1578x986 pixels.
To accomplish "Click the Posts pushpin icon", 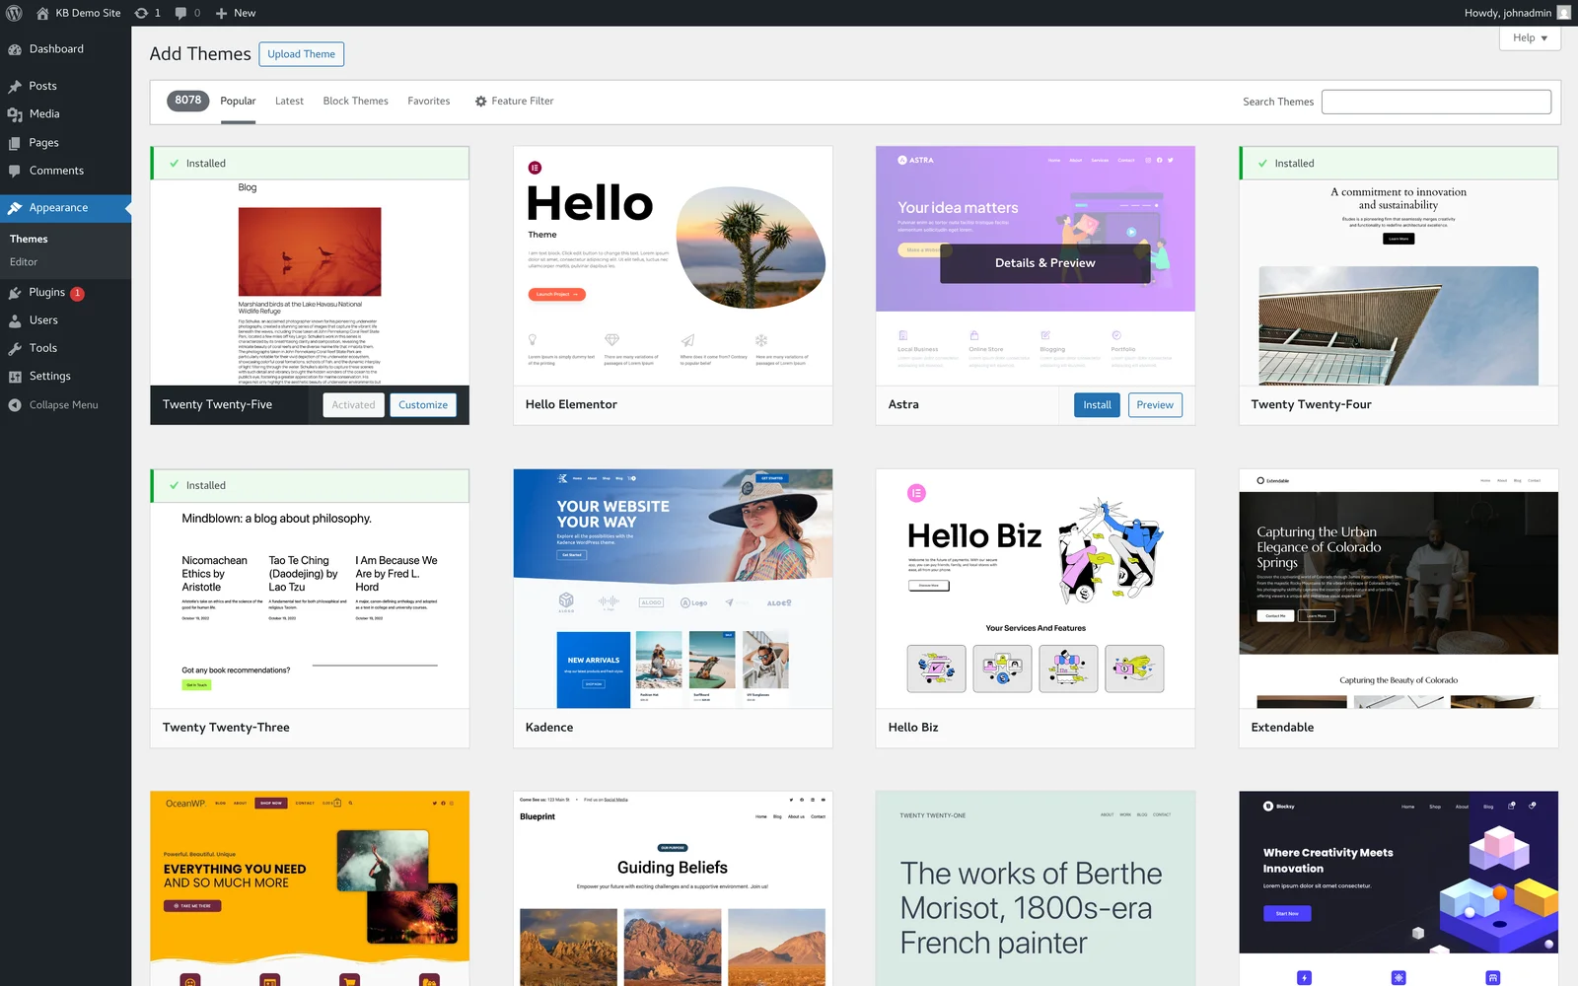I will click(15, 87).
